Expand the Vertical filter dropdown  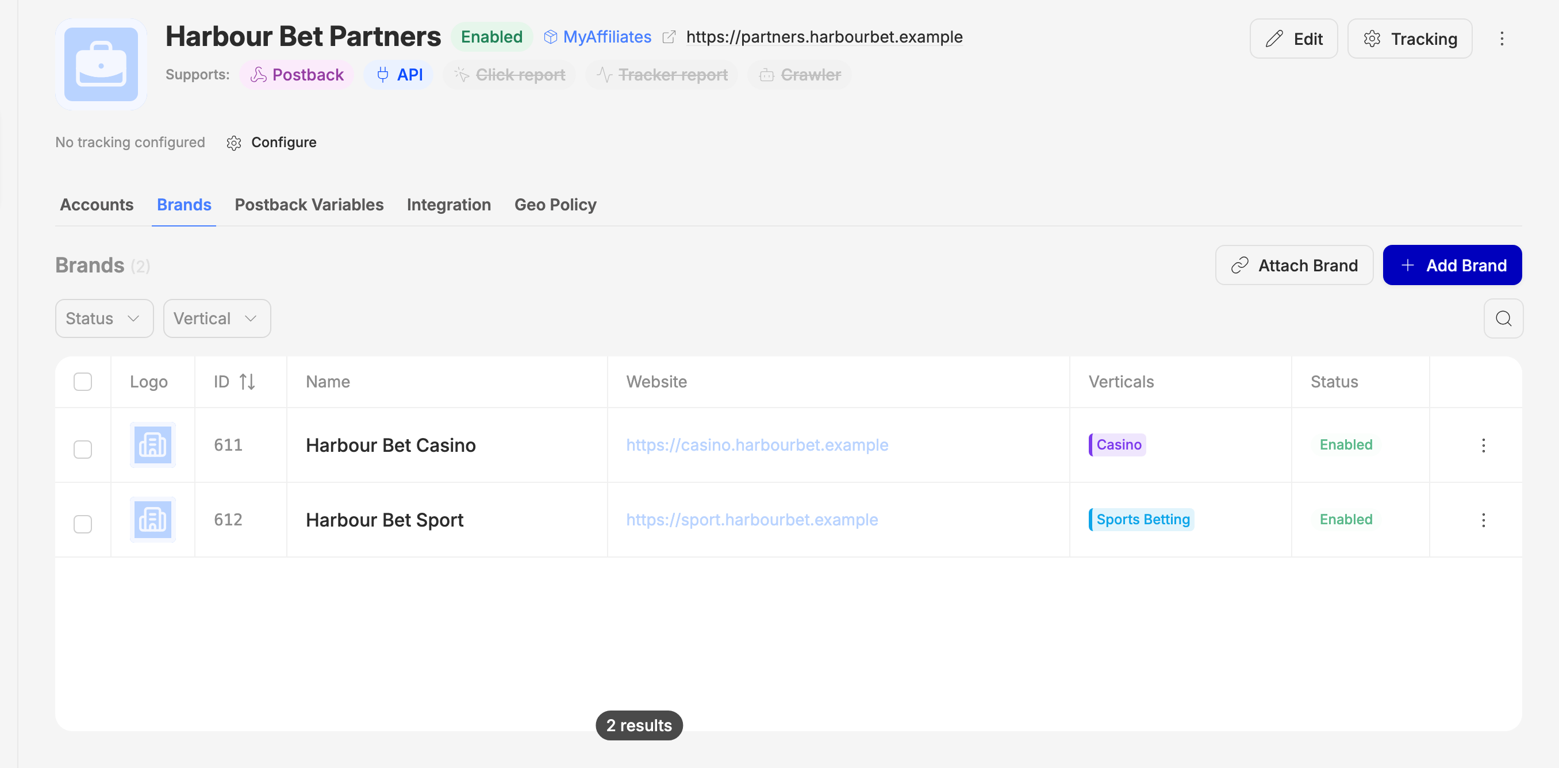[217, 318]
